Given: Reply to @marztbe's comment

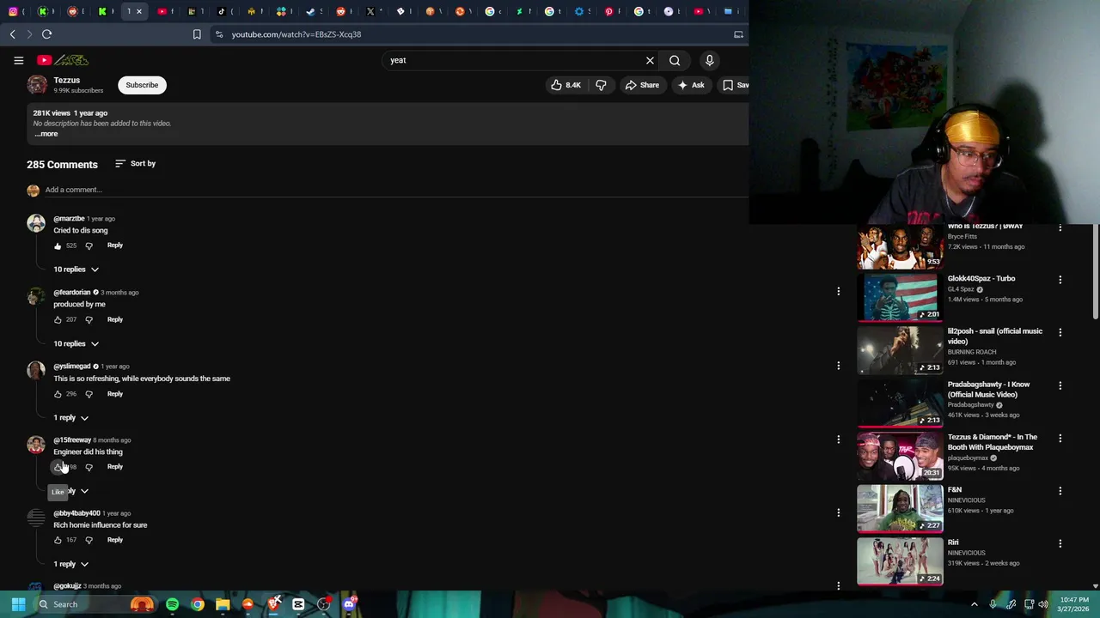Looking at the screenshot, I should [114, 245].
